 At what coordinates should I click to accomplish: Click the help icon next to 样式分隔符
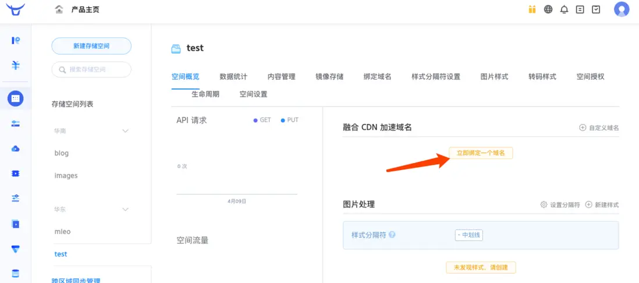click(392, 235)
